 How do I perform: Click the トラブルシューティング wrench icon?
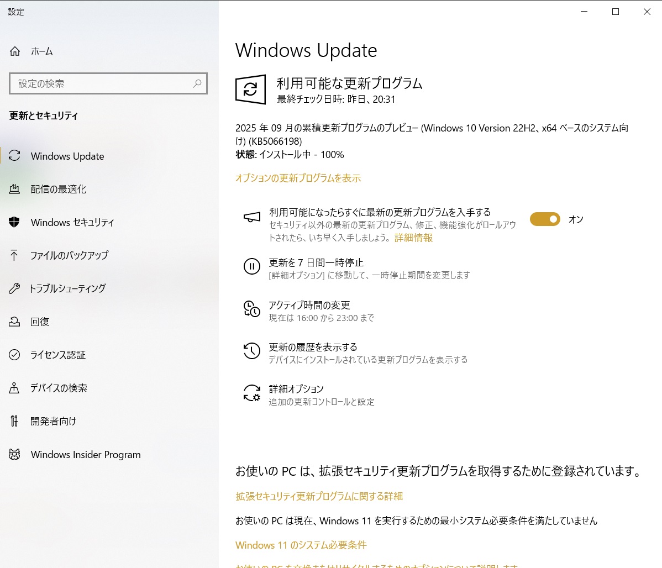(x=14, y=288)
